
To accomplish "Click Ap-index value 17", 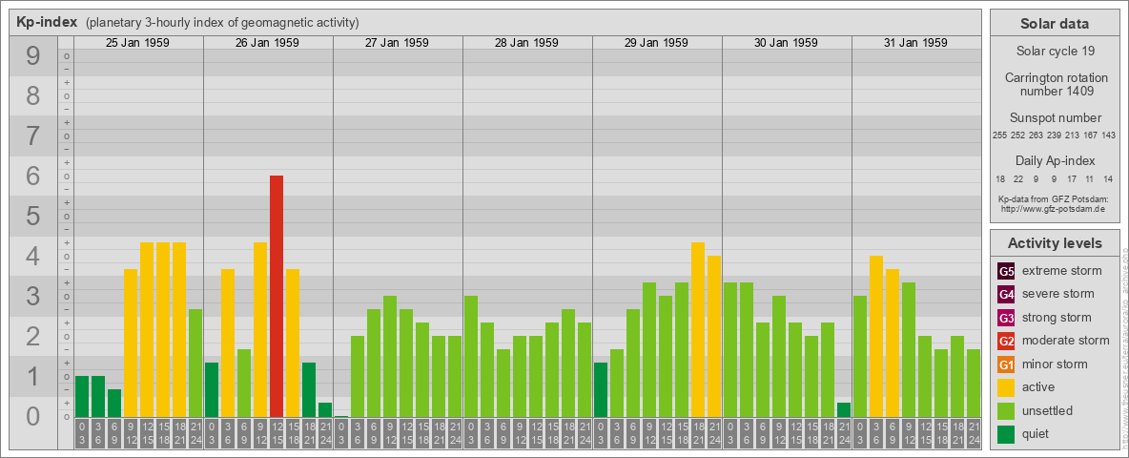I will 1072,178.
